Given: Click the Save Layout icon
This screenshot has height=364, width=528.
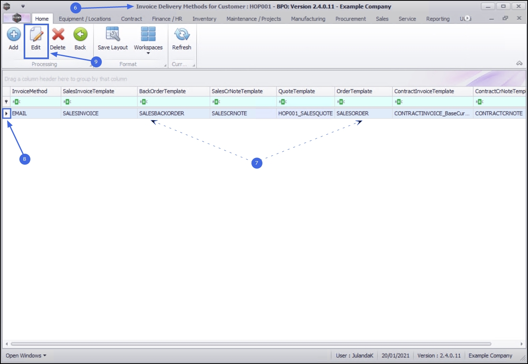Looking at the screenshot, I should click(x=112, y=35).
